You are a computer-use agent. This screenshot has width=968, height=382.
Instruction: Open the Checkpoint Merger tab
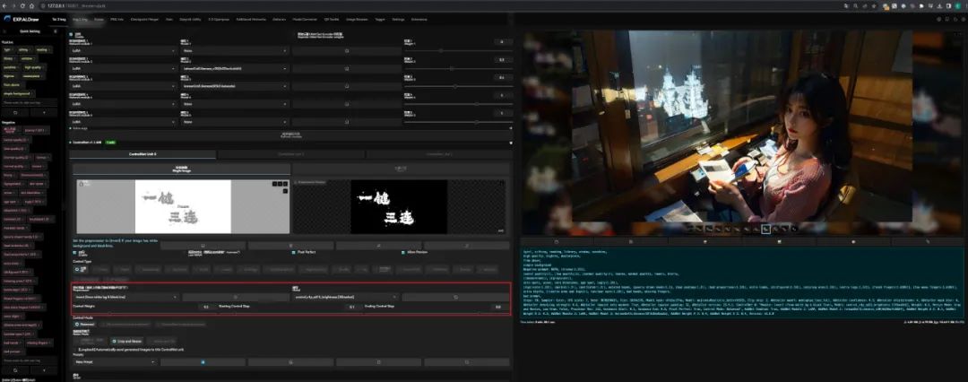[x=145, y=19]
